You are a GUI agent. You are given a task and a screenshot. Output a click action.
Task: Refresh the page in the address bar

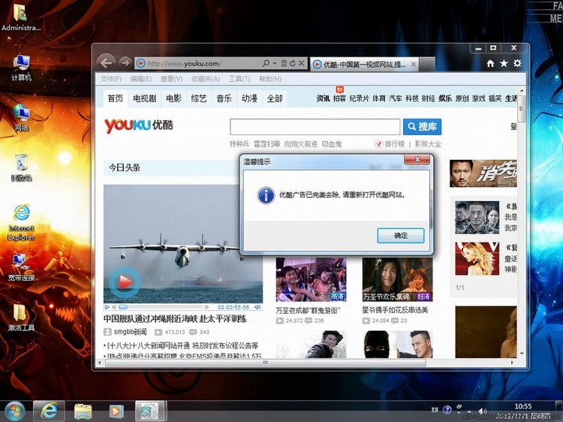pos(293,64)
